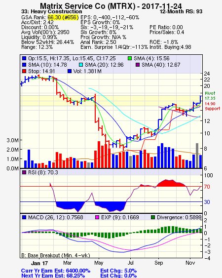Screen dimensions: 222x278
Task: Click the green Divergence legend swatch
Action: pos(153,217)
